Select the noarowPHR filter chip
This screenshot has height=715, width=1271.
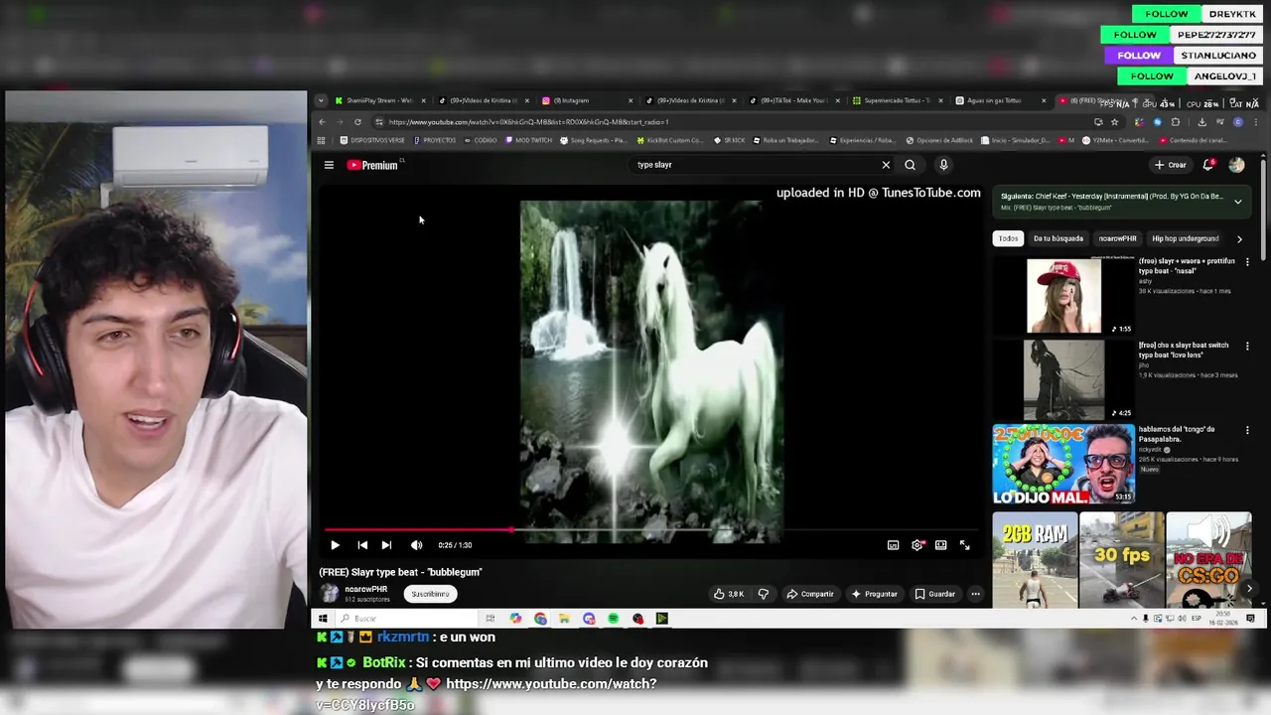click(1117, 238)
